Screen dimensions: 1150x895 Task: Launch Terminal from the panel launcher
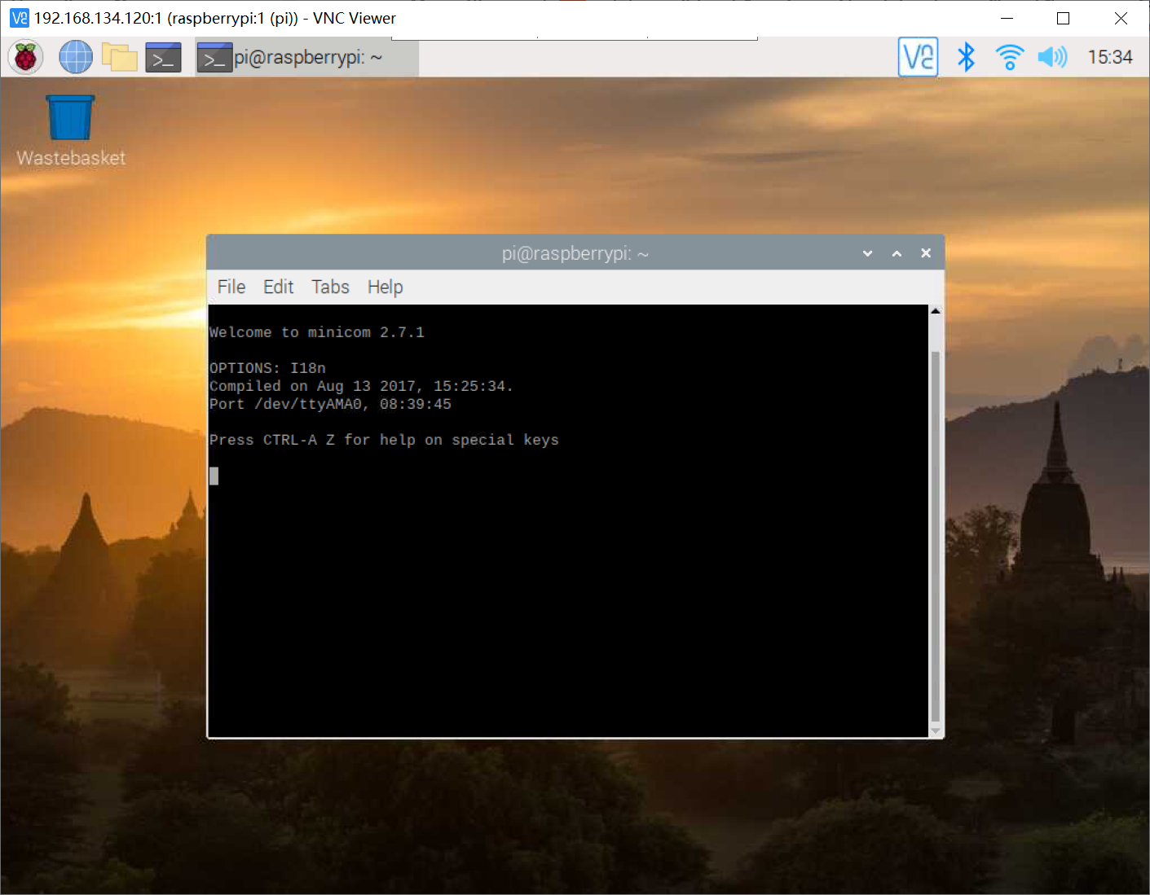(x=163, y=58)
